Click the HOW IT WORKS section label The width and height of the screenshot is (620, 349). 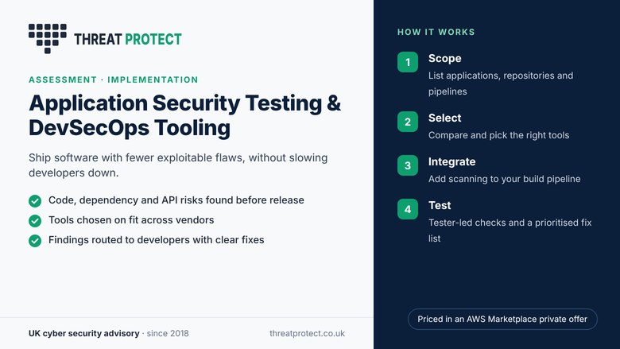tap(436, 32)
